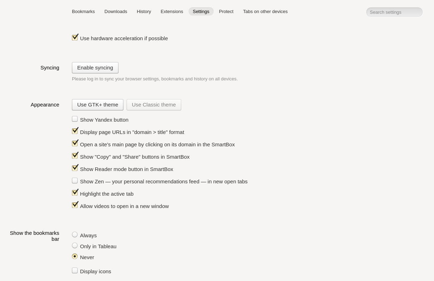Focus the Search settings field
This screenshot has width=434, height=281.
coord(394,12)
